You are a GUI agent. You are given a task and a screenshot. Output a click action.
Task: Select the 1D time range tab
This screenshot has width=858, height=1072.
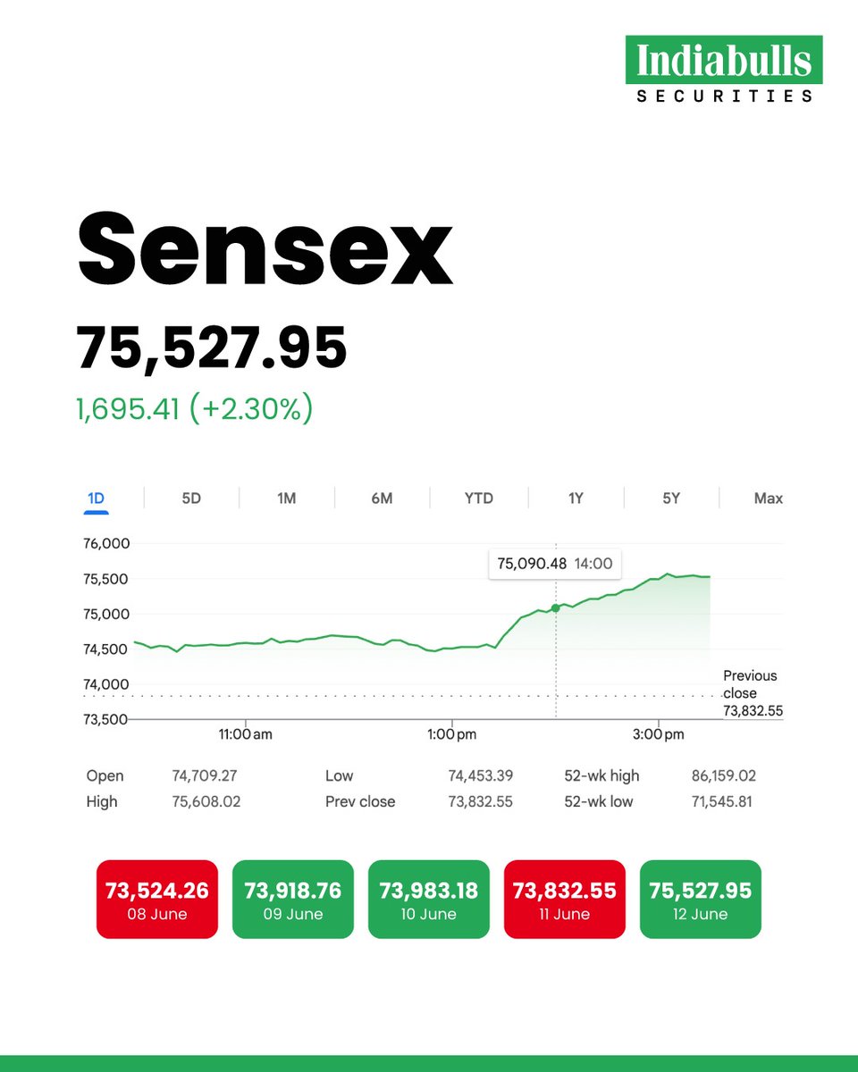click(96, 498)
